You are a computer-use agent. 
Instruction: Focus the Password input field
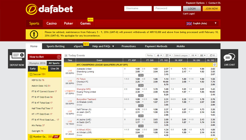click(x=167, y=9)
